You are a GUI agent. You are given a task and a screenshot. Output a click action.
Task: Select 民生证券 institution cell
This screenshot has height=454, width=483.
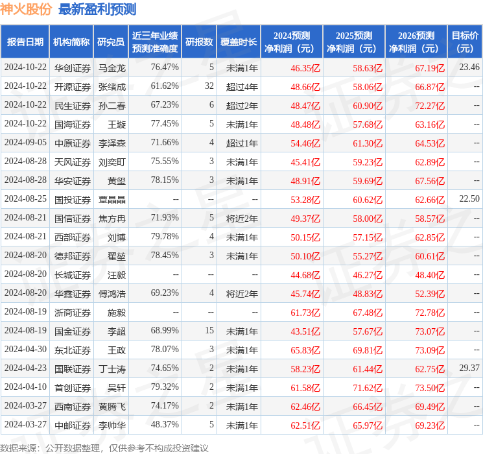73,106
